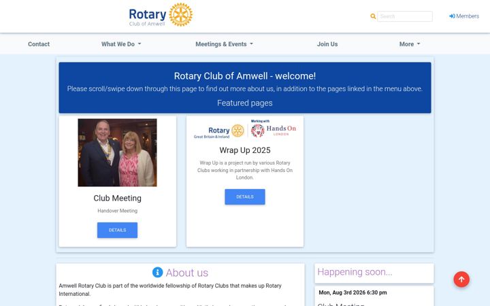Click the Club Meeting photo thumbnail
Image resolution: width=490 pixels, height=306 pixels.
(117, 152)
